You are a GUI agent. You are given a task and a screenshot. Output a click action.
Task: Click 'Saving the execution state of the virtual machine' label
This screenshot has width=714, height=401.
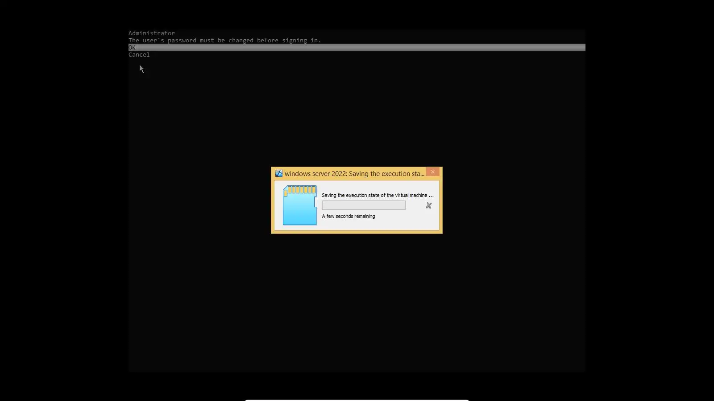[378, 195]
